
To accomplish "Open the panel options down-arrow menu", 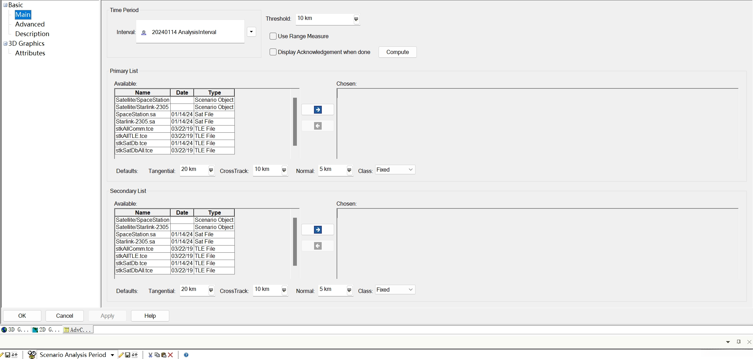I will [x=728, y=342].
